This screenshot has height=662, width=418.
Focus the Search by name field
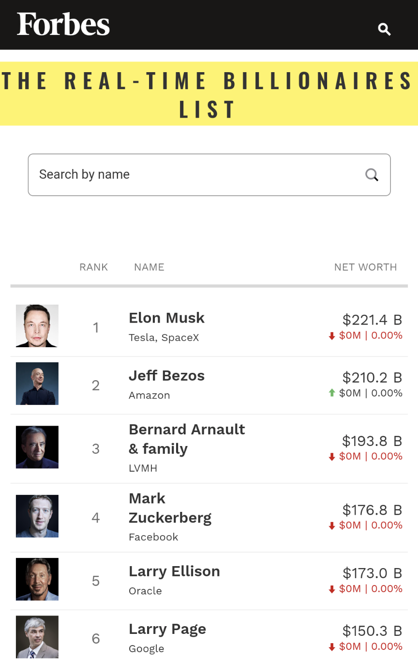click(209, 175)
